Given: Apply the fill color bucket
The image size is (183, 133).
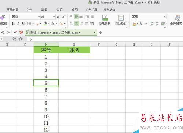Looking at the screenshot, I should coord(45,23).
